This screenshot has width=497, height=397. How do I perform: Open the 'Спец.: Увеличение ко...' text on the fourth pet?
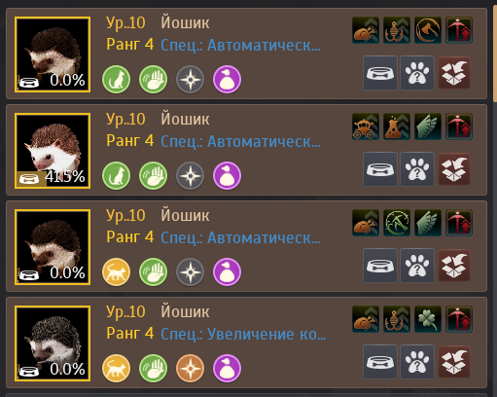[243, 334]
